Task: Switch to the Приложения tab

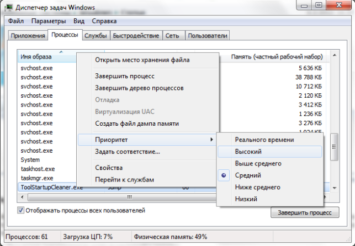Action: (x=28, y=36)
